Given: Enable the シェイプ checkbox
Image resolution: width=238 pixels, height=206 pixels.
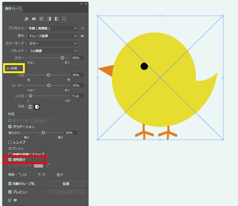Looking at the screenshot, I should [x=10, y=142].
